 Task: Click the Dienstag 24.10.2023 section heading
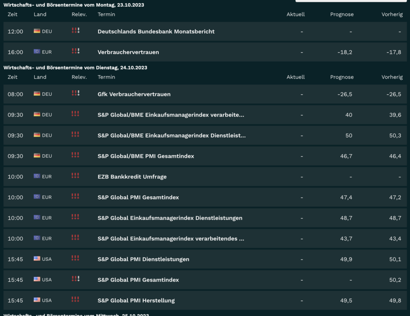pos(75,68)
